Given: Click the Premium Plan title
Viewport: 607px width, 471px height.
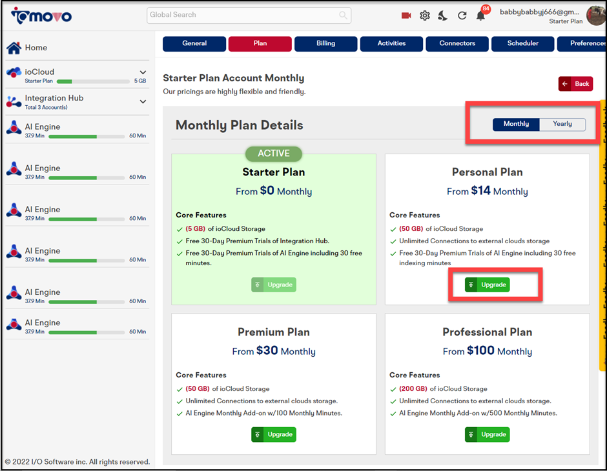Looking at the screenshot, I should 274,332.
